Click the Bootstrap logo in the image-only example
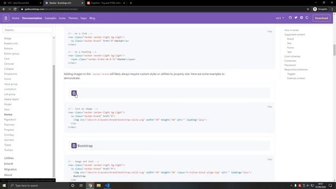Image resolution: width=336 pixels, height=189 pixels. click(74, 93)
